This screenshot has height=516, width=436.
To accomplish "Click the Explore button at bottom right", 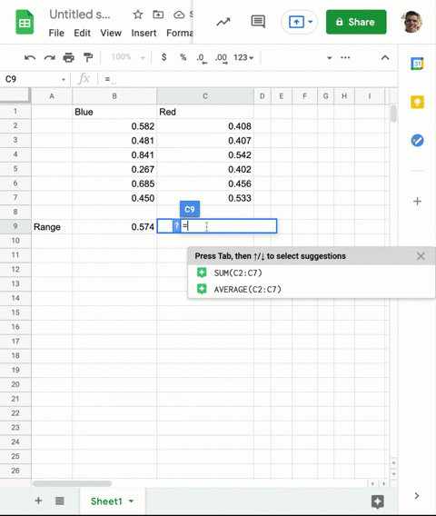I will pyautogui.click(x=378, y=501).
